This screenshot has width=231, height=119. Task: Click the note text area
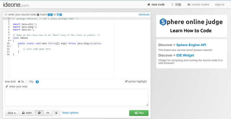pos(77,98)
